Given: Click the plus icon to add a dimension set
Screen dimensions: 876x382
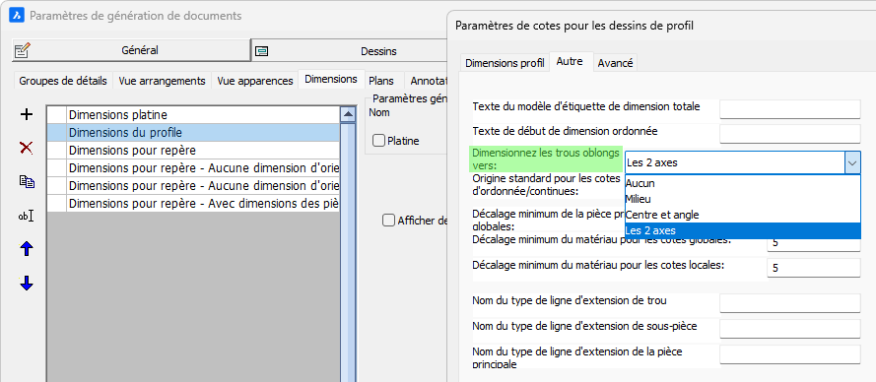Looking at the screenshot, I should click(x=27, y=114).
